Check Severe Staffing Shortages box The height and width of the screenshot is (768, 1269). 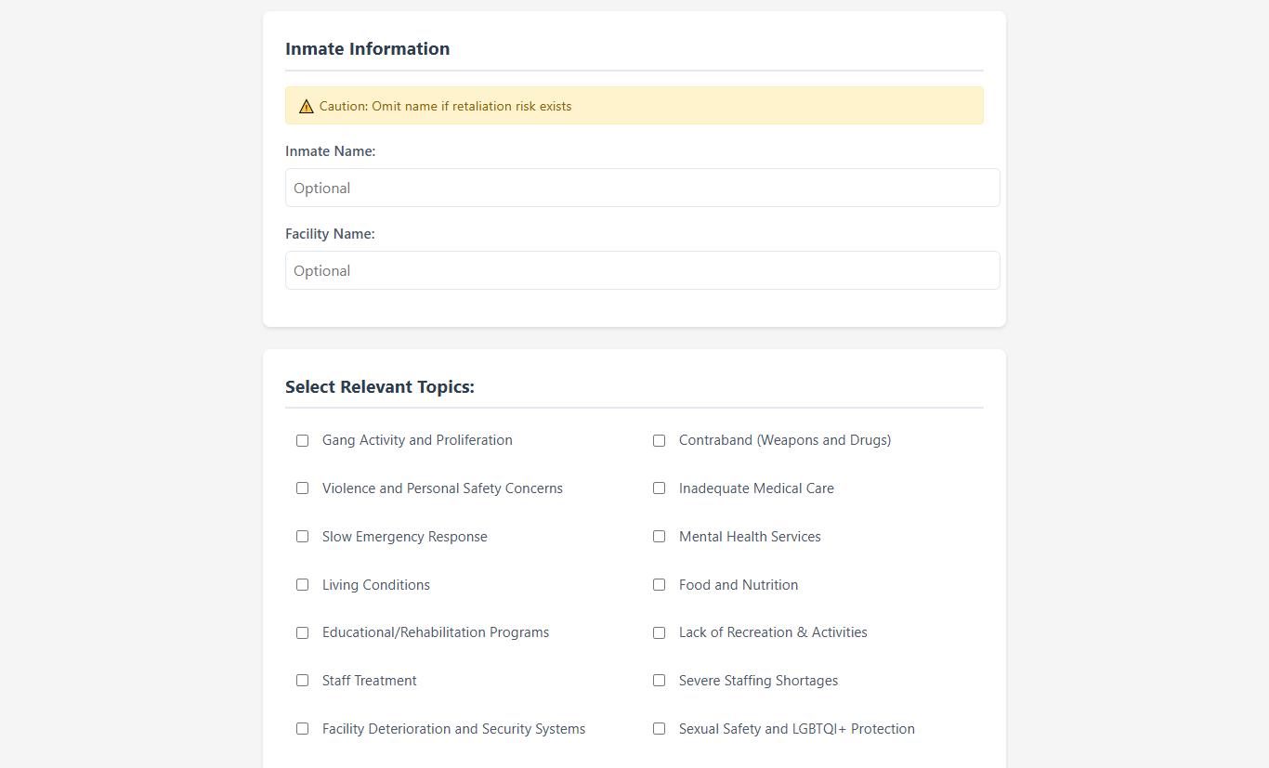(659, 681)
